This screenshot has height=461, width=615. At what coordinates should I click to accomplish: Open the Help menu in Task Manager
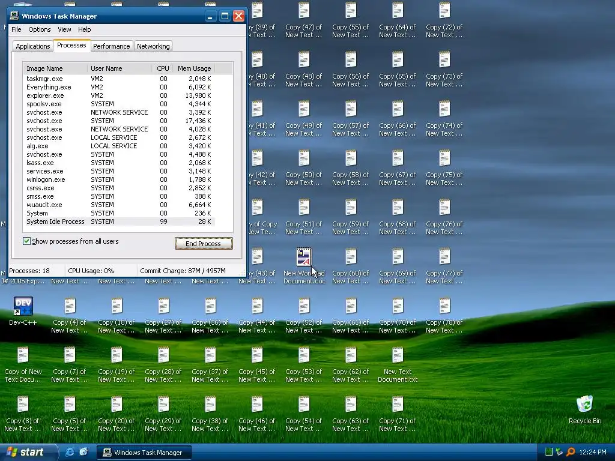(84, 29)
